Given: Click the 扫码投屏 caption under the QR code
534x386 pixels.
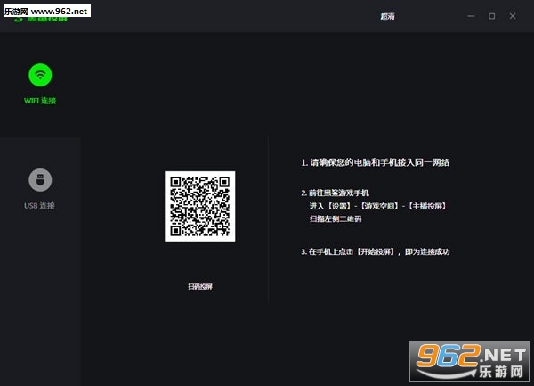Looking at the screenshot, I should point(200,286).
